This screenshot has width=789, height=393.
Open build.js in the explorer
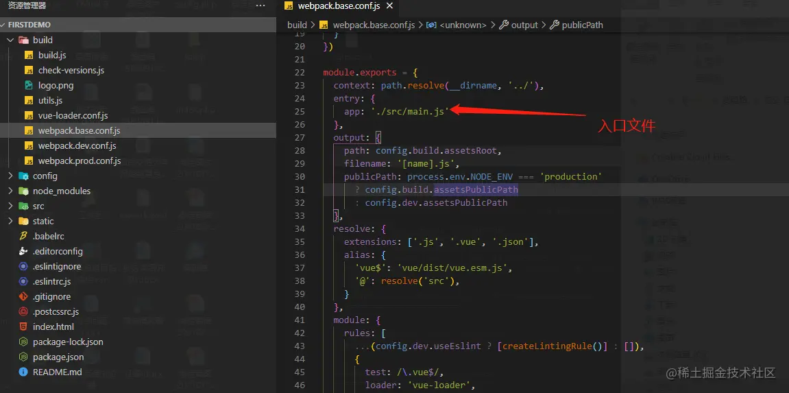coord(52,55)
